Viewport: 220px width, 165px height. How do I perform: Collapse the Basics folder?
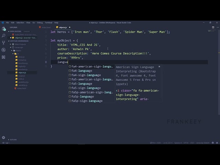coord(12,51)
